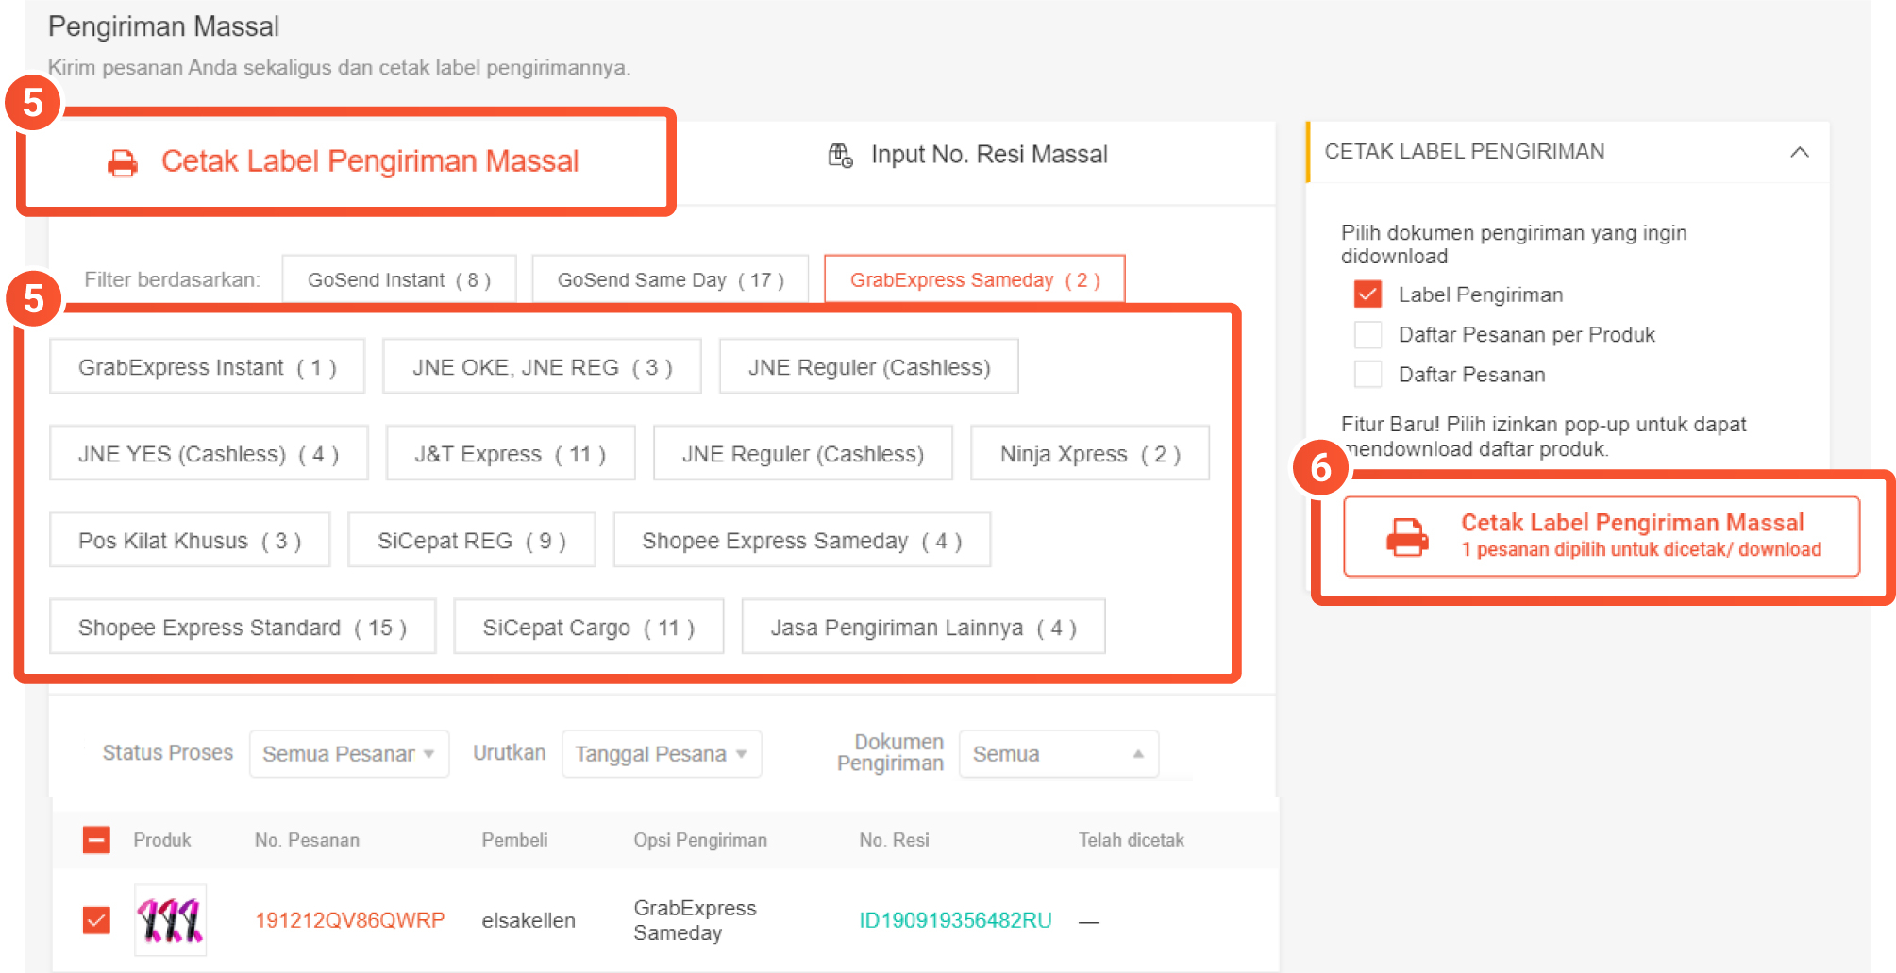The width and height of the screenshot is (1896, 973).
Task: Open tracking number ID190919356482RU
Action: [954, 920]
